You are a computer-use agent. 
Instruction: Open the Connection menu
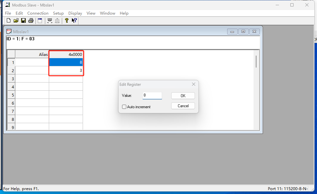[38, 13]
